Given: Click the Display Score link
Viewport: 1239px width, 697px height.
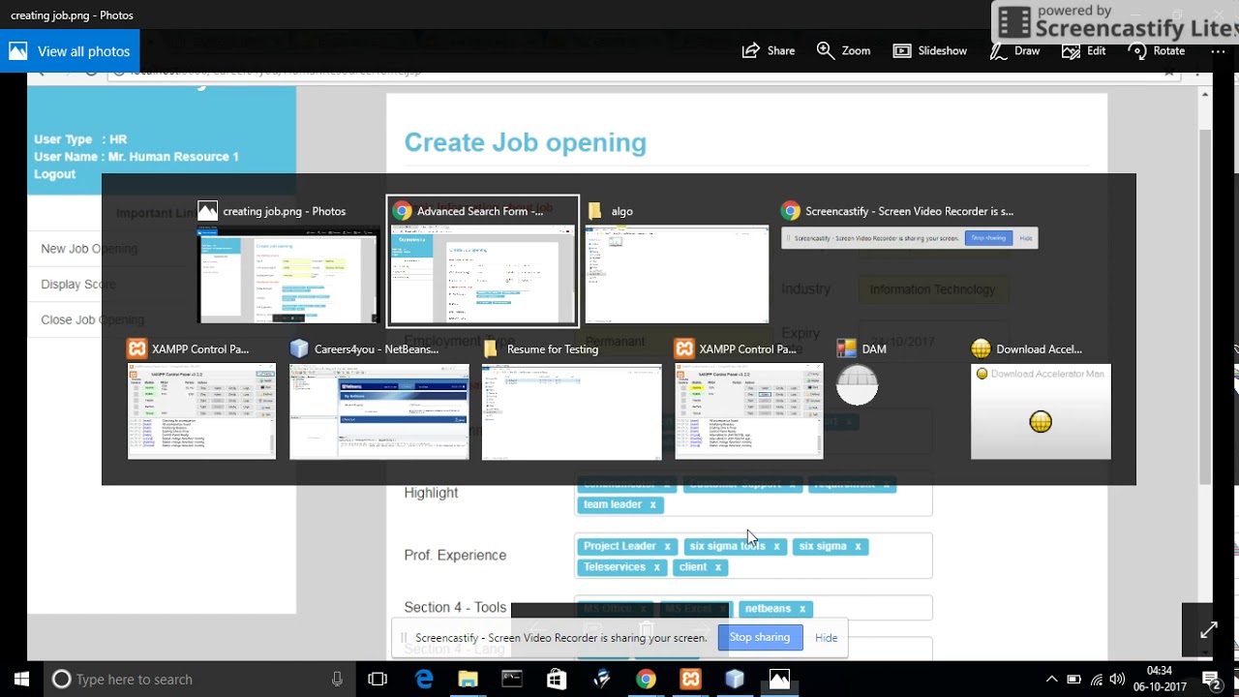Looking at the screenshot, I should pyautogui.click(x=78, y=285).
